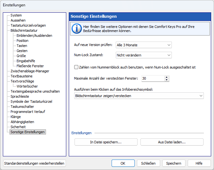Click 'Standardeinstellungen wiederherstellen' button

point(34,163)
